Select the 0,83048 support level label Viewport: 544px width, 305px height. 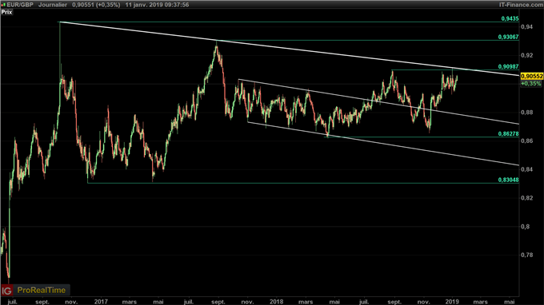[x=508, y=180]
